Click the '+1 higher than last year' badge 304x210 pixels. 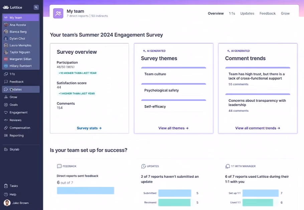pos(77,93)
